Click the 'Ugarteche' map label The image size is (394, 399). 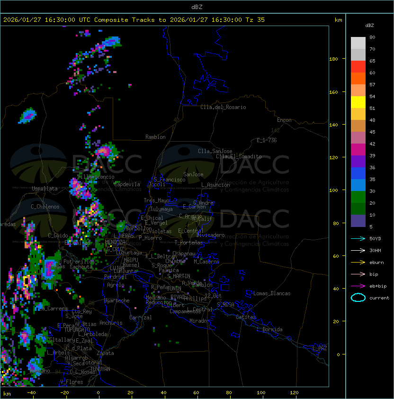117,300
